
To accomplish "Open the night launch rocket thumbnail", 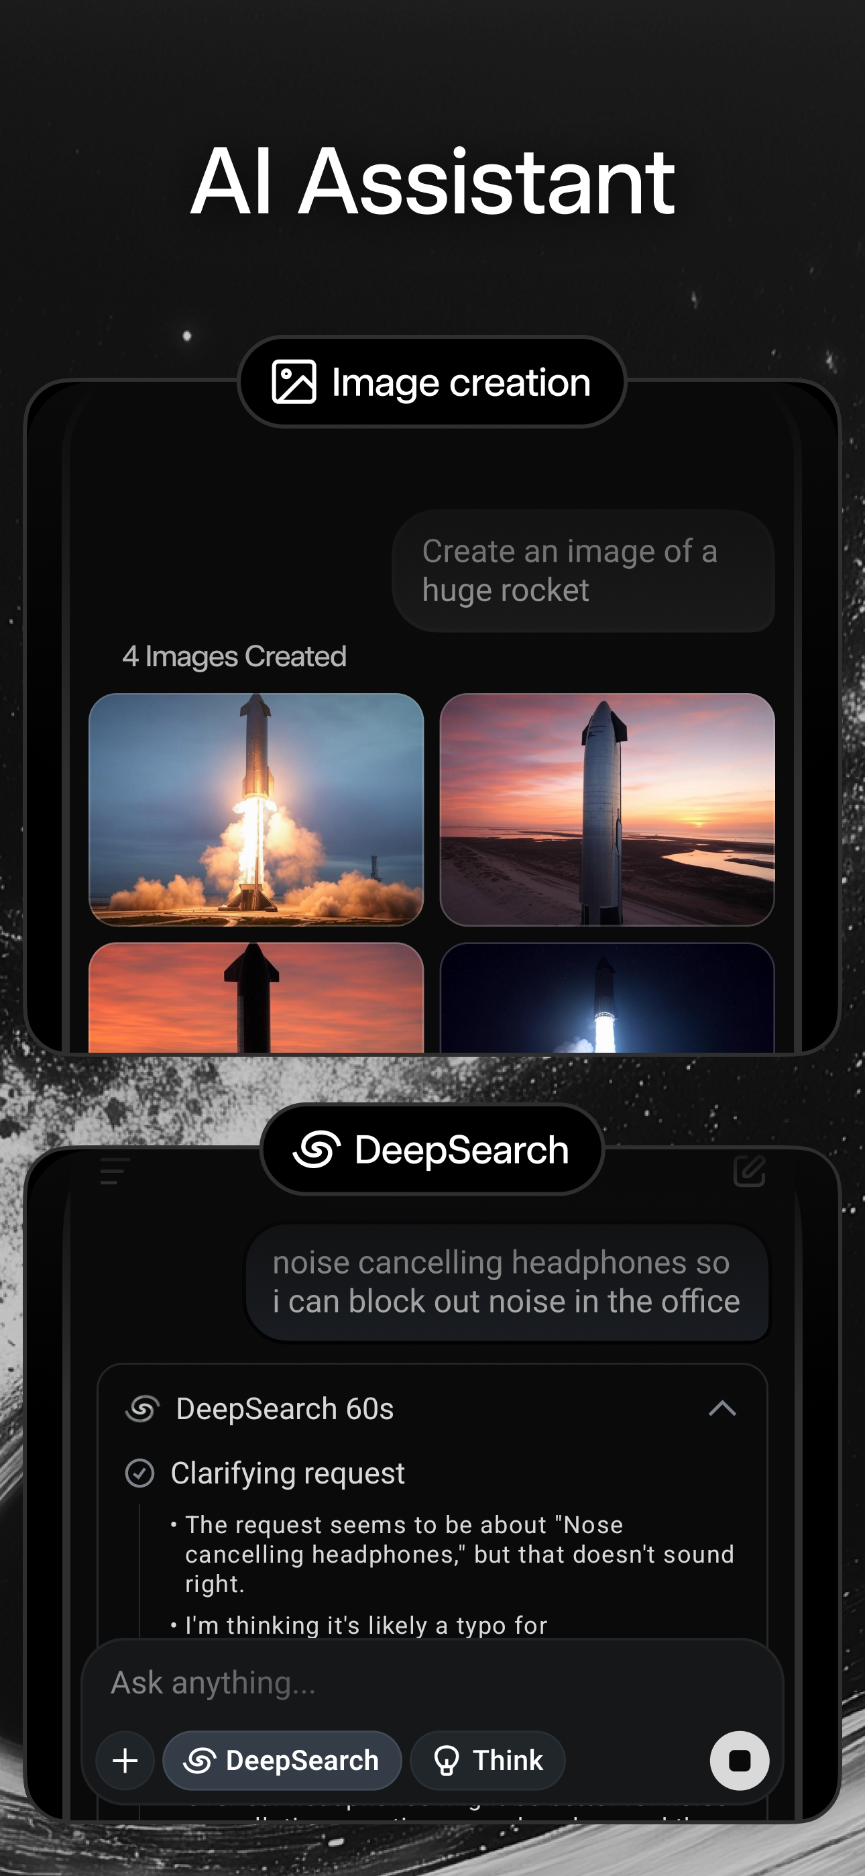I will pyautogui.click(x=608, y=997).
